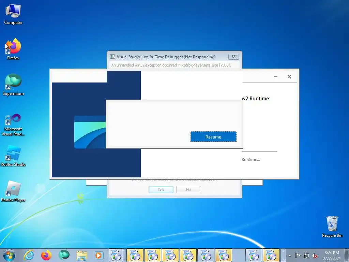The height and width of the screenshot is (262, 349).
Task: Click the Just-In-Time Debugger title bar text
Action: tap(166, 57)
